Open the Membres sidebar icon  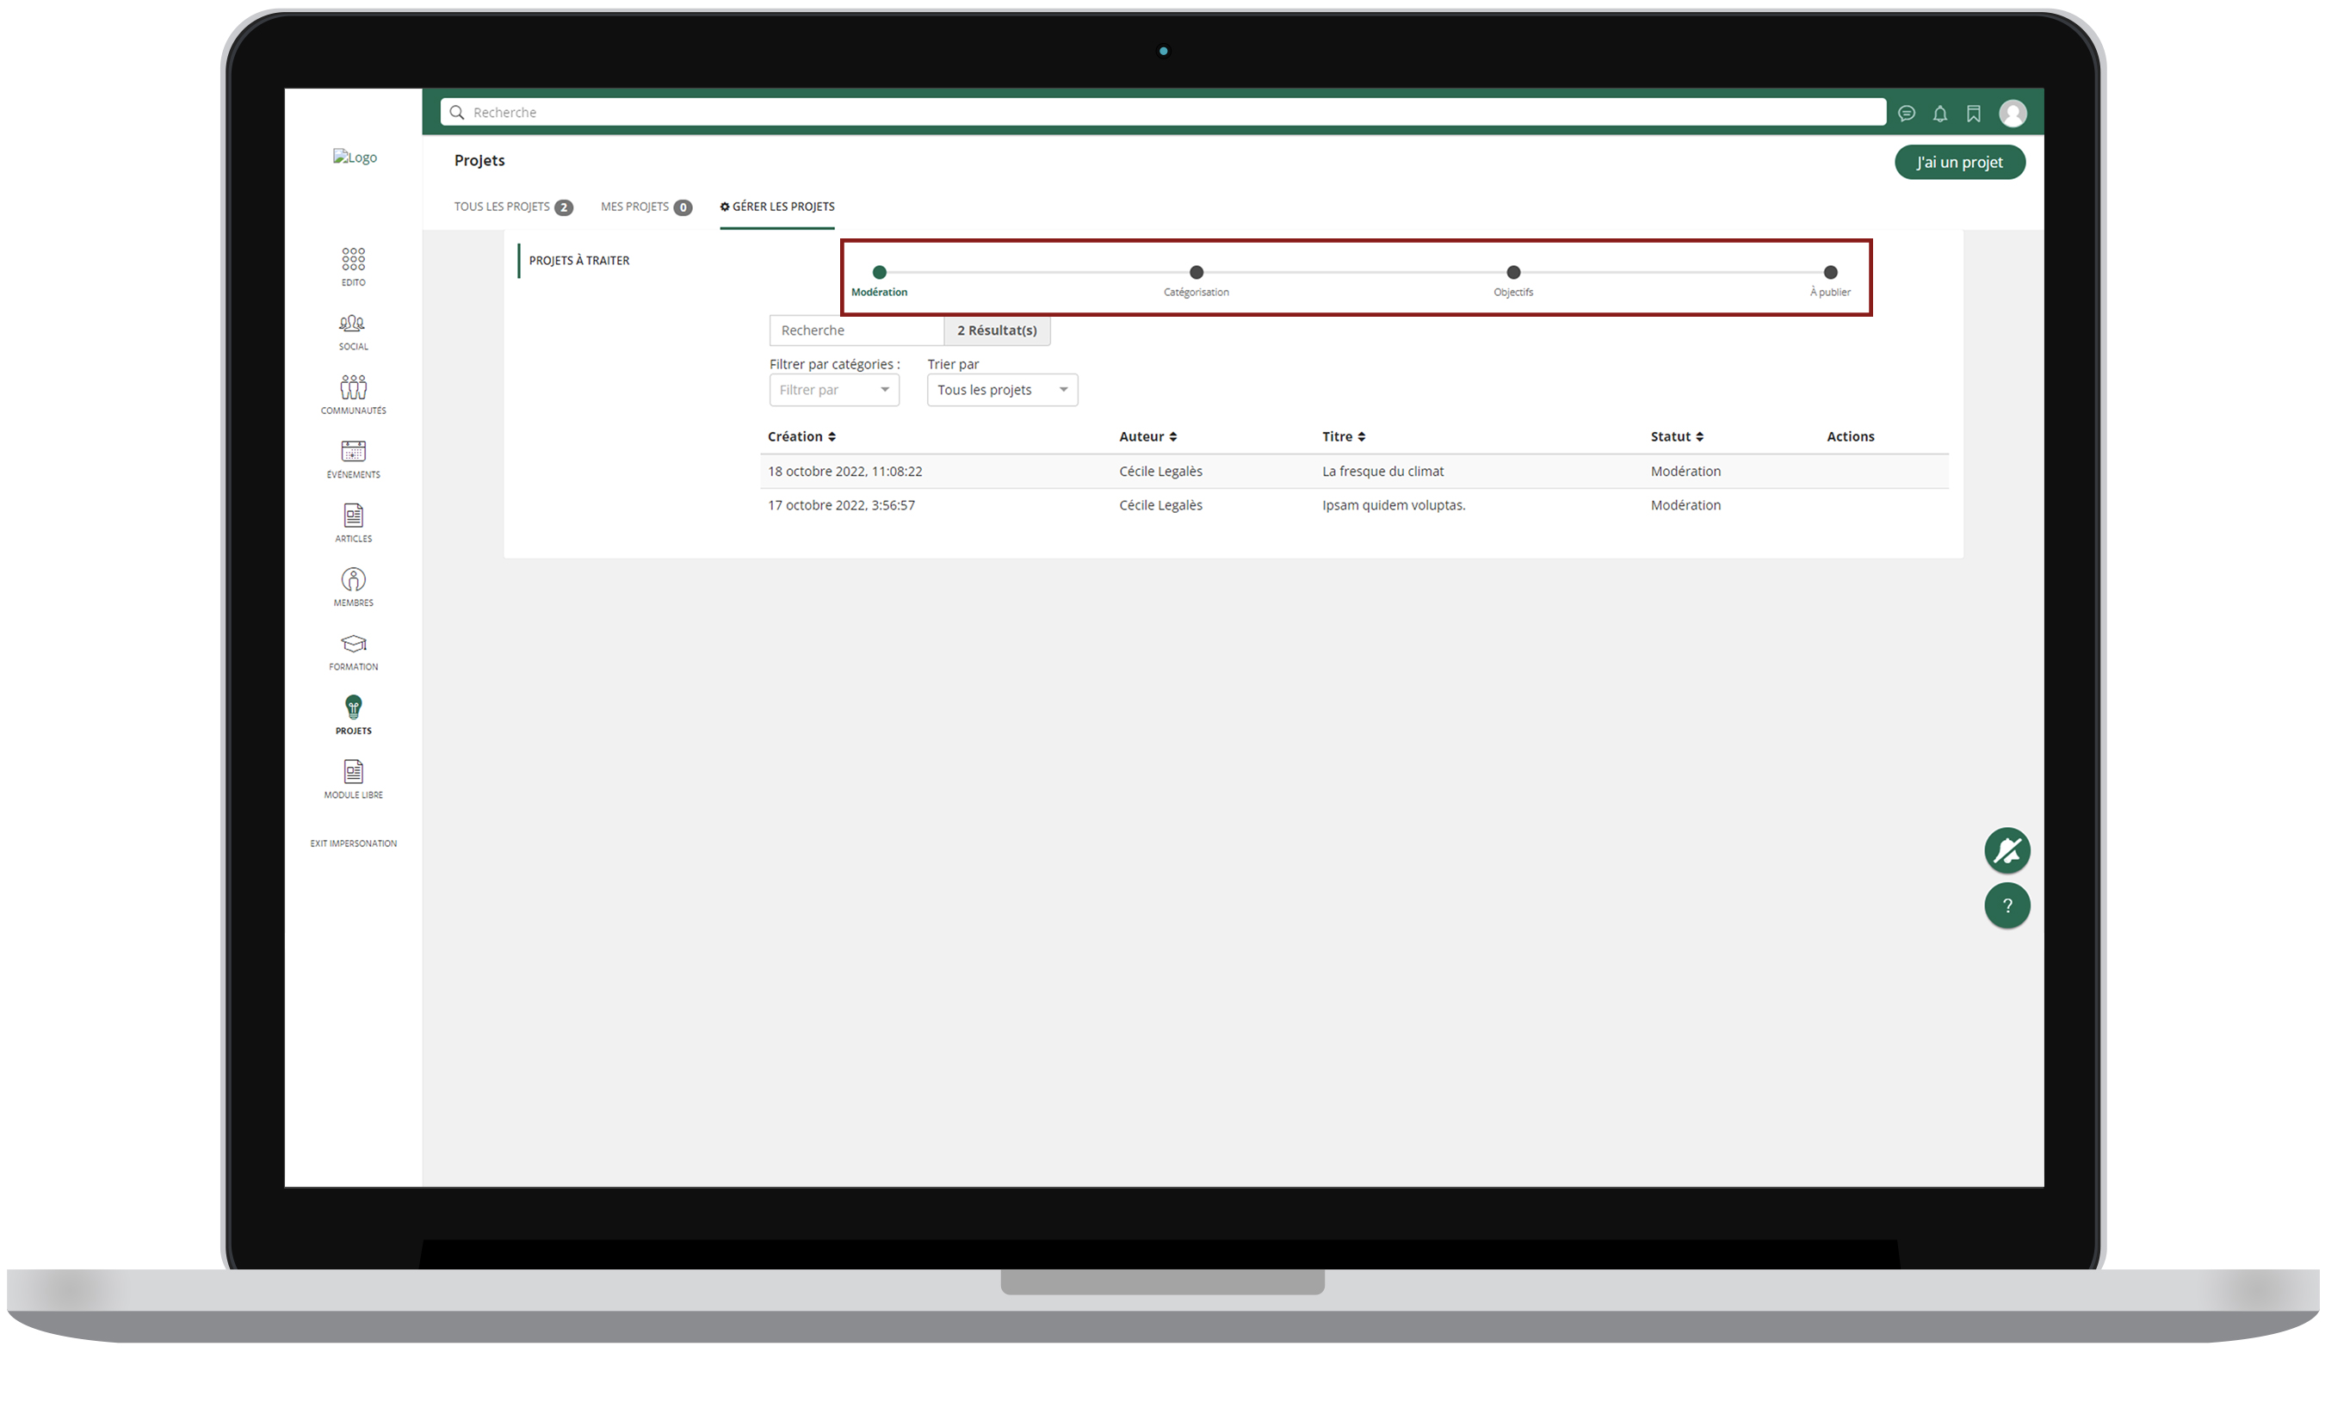[353, 580]
